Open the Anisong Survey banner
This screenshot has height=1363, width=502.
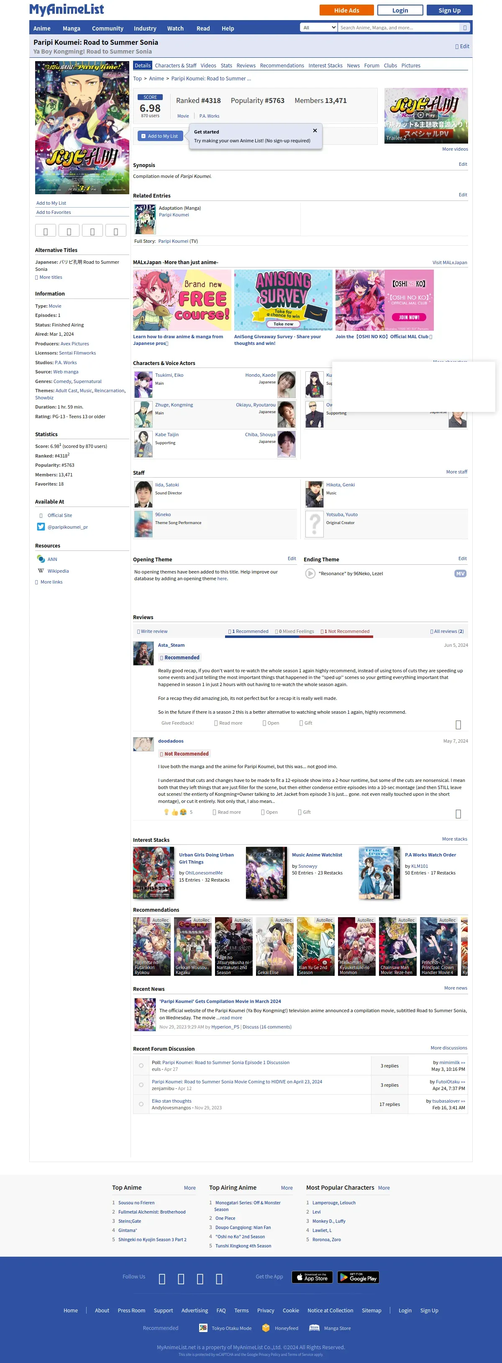283,300
